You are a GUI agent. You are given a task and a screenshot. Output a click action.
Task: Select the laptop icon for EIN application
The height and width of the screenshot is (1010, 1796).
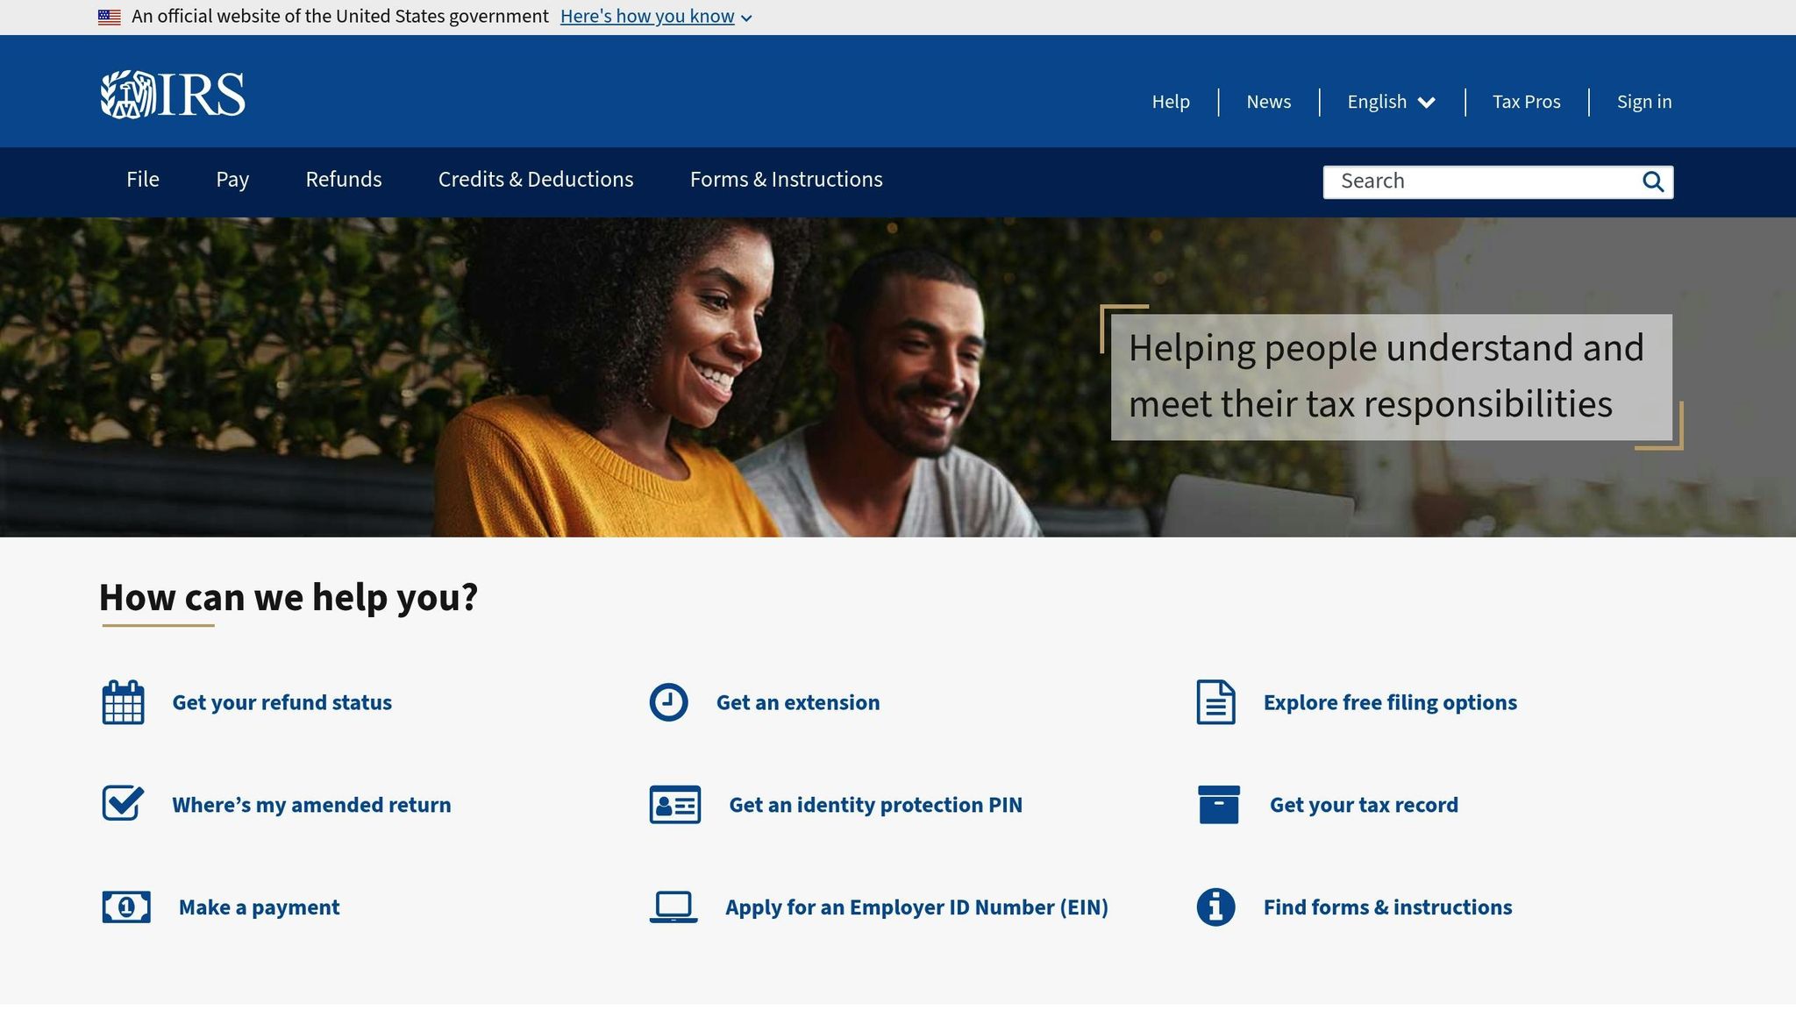pyautogui.click(x=672, y=907)
